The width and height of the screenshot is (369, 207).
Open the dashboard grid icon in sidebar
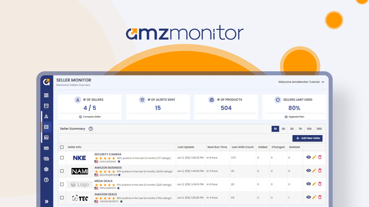point(46,95)
